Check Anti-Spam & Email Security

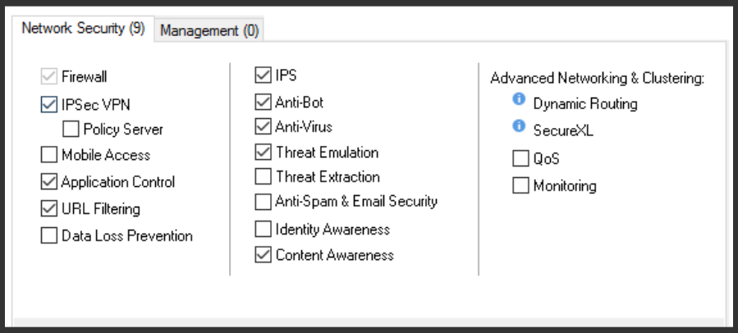263,201
